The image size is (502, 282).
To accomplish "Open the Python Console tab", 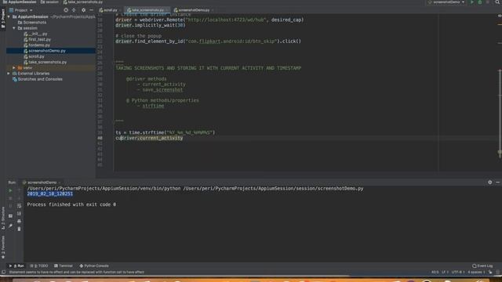I will tap(94, 266).
